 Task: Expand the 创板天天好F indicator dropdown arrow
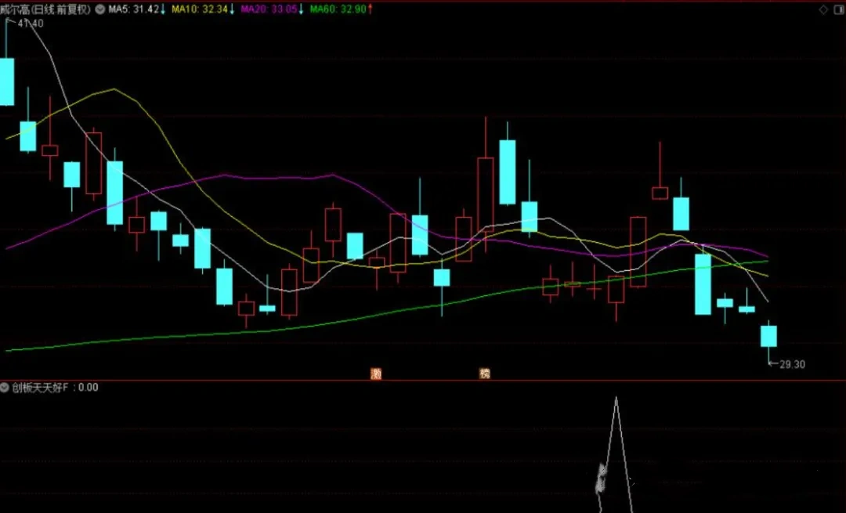[5, 387]
